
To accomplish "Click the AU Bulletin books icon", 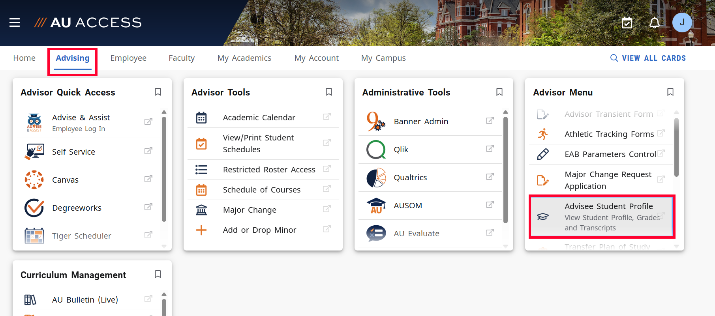I will coord(30,300).
